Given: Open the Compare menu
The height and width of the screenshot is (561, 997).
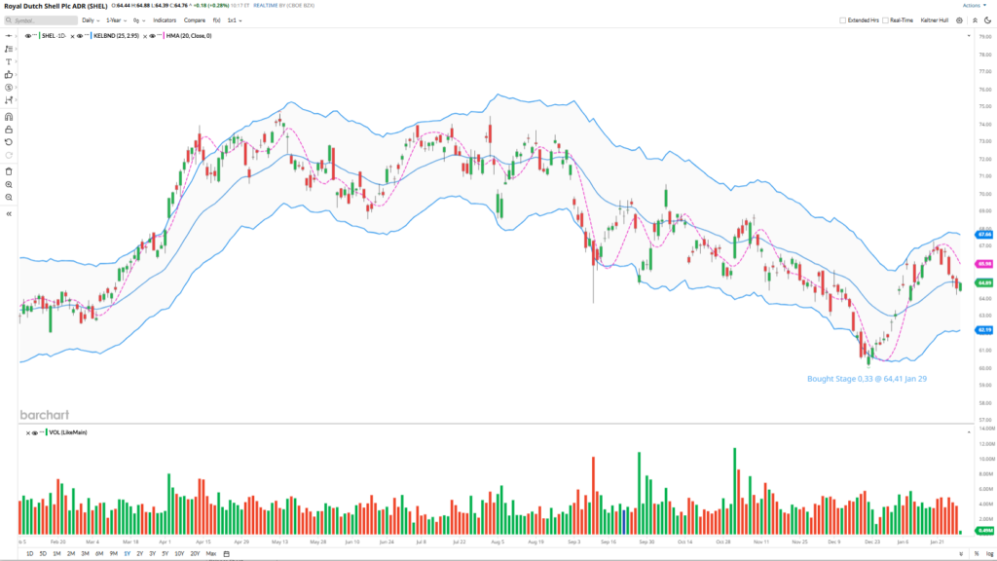Looking at the screenshot, I should tap(195, 19).
